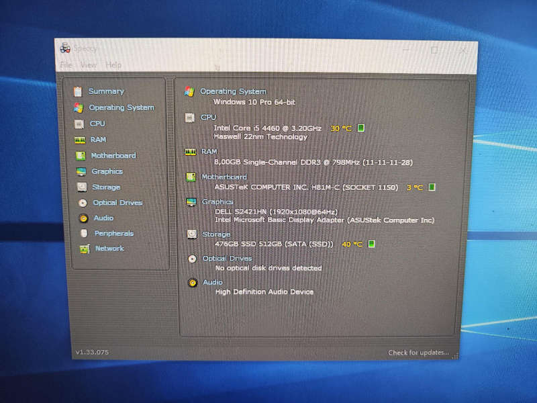Click Haswell 22nm Technology text
Image resolution: width=537 pixels, height=403 pixels.
pyautogui.click(x=260, y=137)
